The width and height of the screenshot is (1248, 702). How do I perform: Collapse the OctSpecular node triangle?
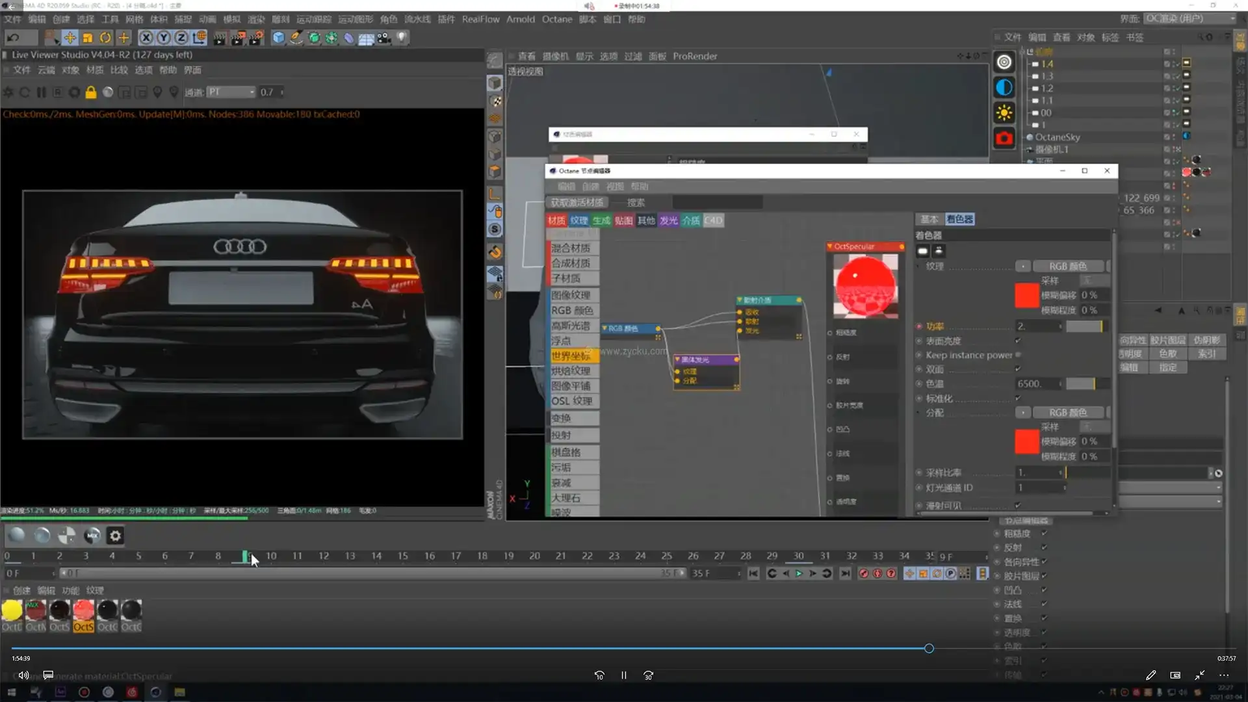coord(830,246)
